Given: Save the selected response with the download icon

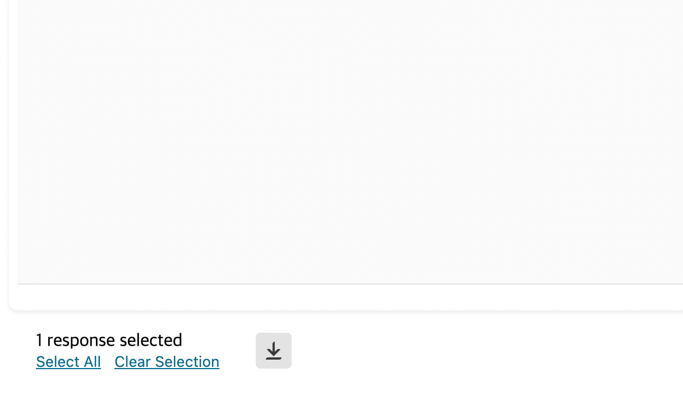Looking at the screenshot, I should (274, 351).
